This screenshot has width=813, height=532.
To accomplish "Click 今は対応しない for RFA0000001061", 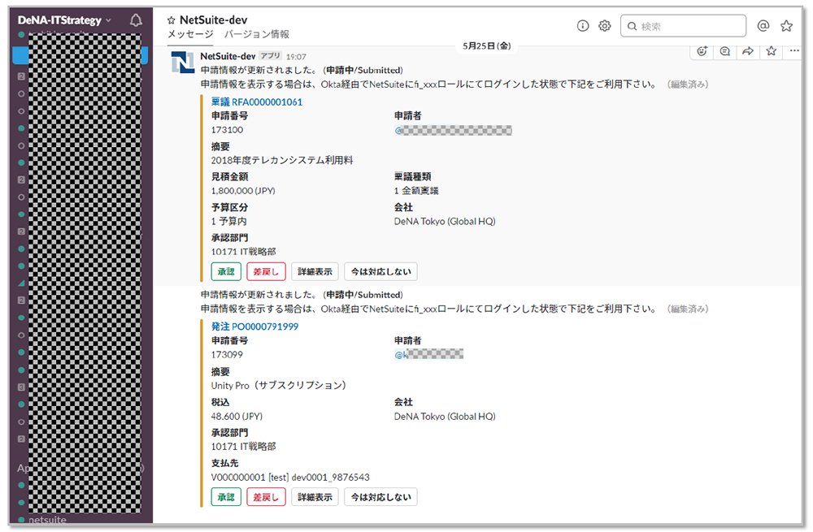I will pyautogui.click(x=380, y=271).
